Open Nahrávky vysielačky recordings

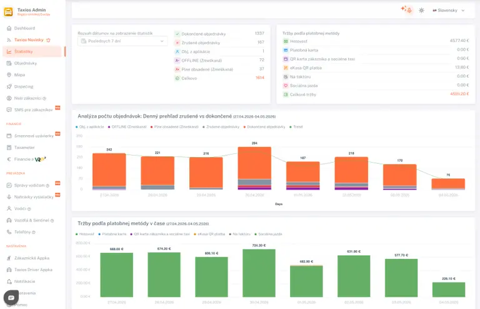click(x=34, y=197)
